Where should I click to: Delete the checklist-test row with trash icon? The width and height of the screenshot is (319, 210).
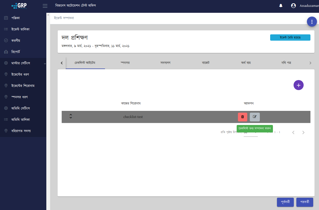click(242, 117)
